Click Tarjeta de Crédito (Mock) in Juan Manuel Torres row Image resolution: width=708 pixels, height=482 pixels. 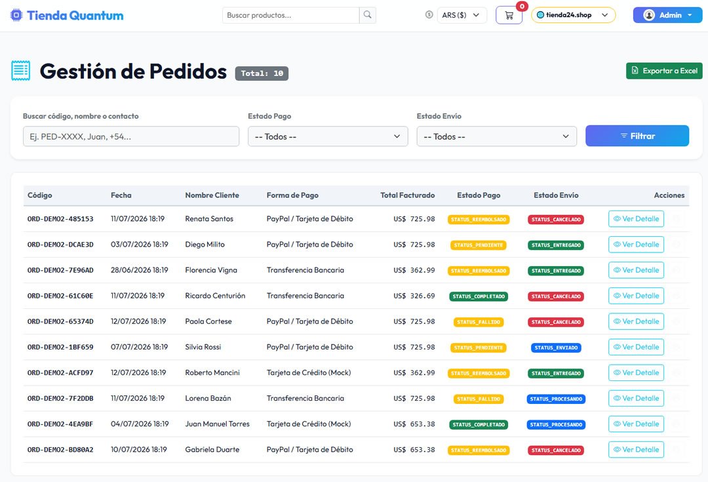[309, 424]
